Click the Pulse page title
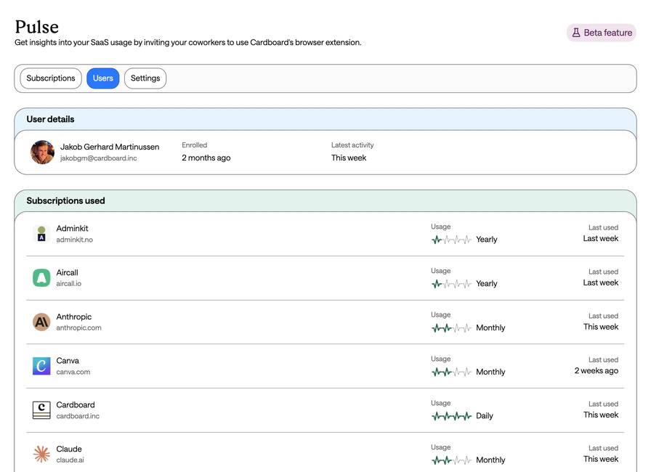Screen dimensions: 651x472 point(37,27)
